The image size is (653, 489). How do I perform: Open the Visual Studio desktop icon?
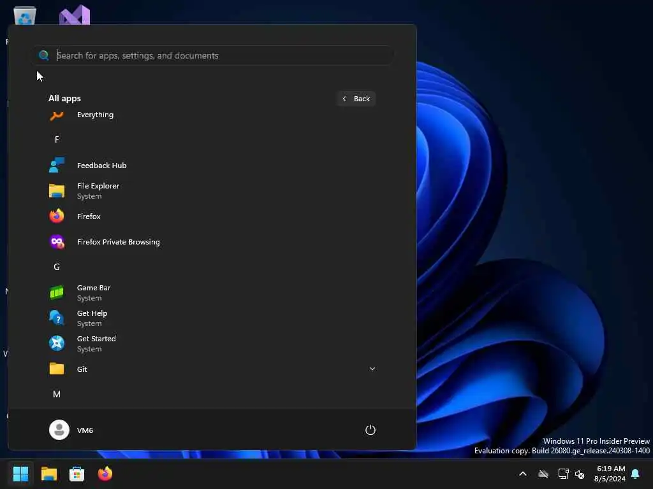(74, 15)
